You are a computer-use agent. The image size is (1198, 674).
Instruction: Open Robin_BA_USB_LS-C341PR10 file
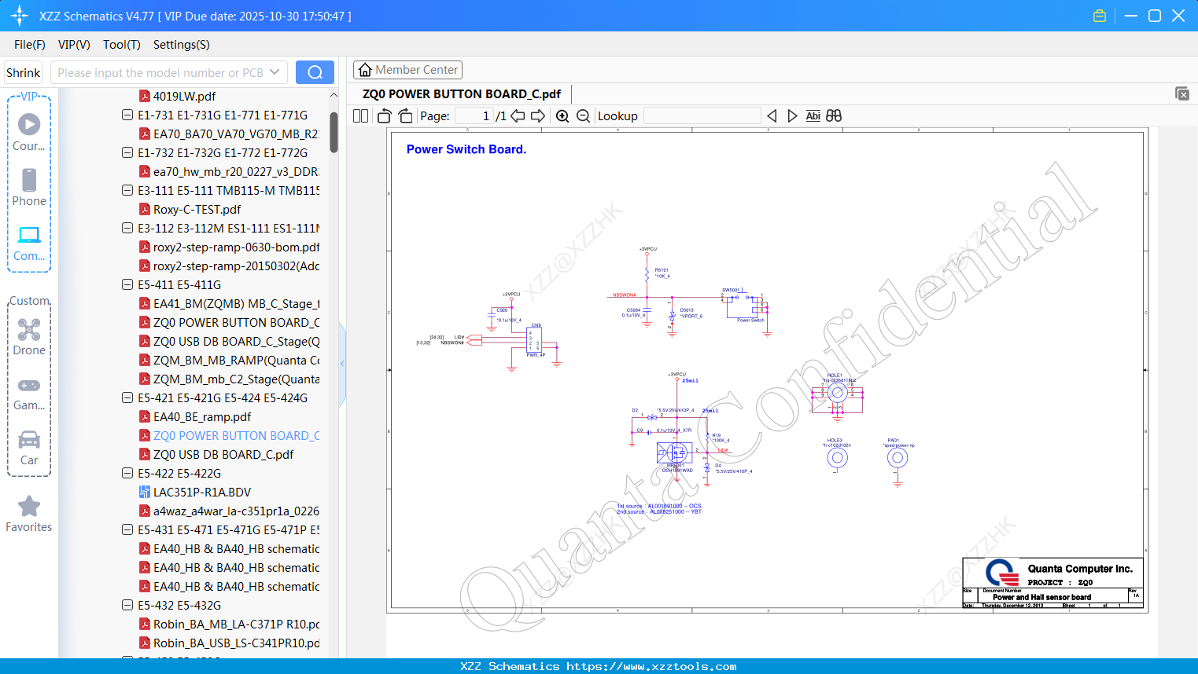pyautogui.click(x=229, y=643)
